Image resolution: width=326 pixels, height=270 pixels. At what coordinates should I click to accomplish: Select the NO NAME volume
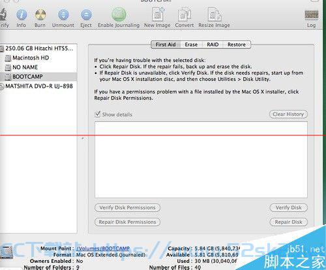point(38,67)
